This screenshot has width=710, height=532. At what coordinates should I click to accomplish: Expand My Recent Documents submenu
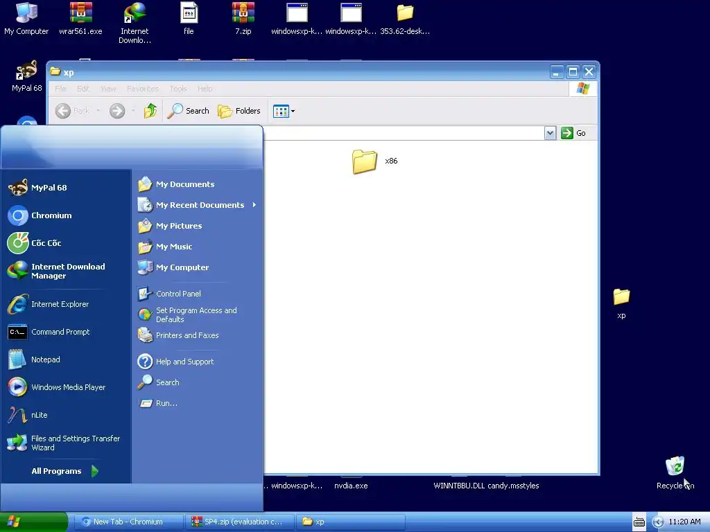[198, 205]
